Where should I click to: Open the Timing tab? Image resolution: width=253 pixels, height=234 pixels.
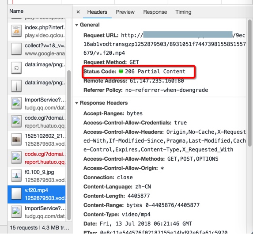tap(183, 12)
